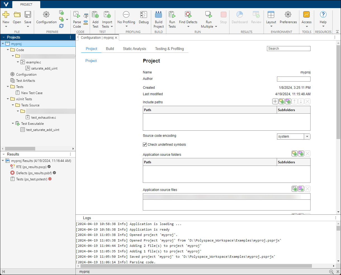The height and width of the screenshot is (275, 341).
Task: Add purple folder to Include paths
Action: pyautogui.click(x=288, y=102)
